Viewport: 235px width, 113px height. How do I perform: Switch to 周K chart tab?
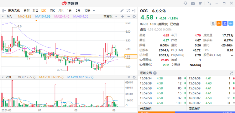tap(52, 11)
